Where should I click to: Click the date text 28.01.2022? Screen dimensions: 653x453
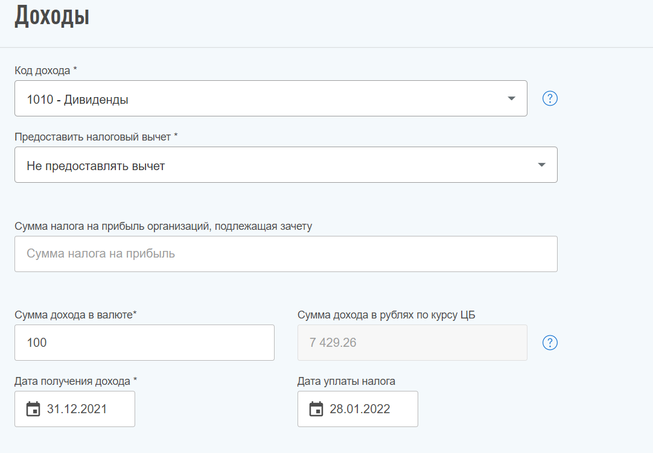[x=360, y=409]
